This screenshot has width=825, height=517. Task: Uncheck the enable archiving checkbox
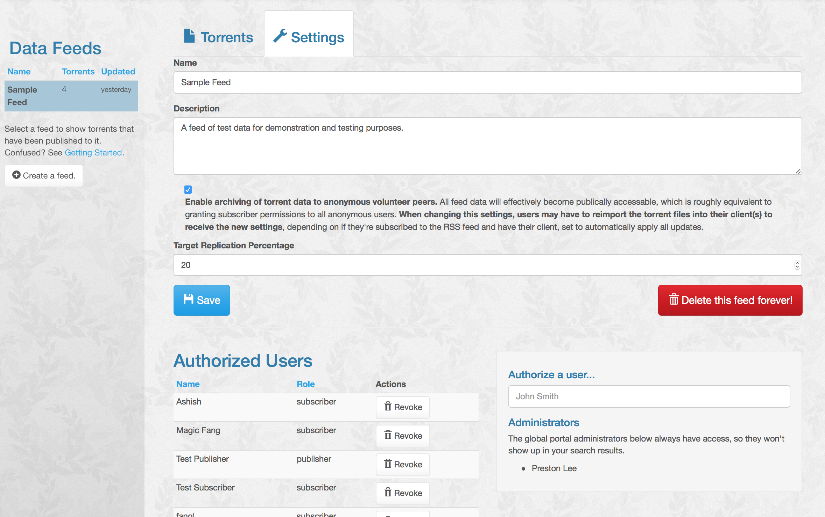[x=188, y=190]
